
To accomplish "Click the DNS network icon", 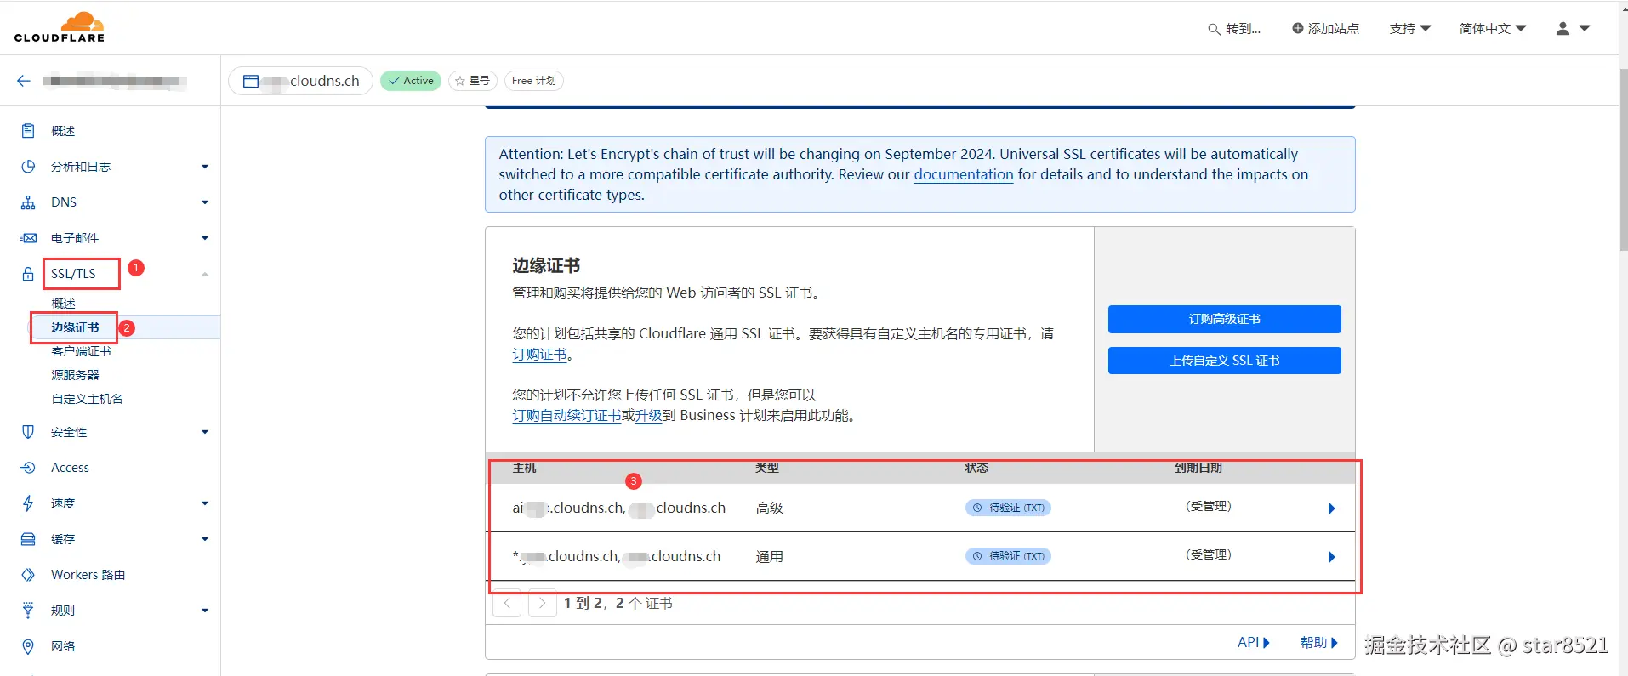I will pos(28,202).
